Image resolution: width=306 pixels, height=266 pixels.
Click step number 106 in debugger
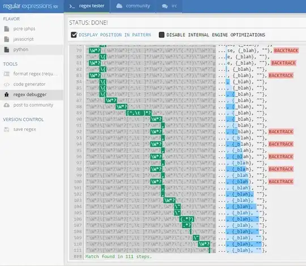click(78, 219)
